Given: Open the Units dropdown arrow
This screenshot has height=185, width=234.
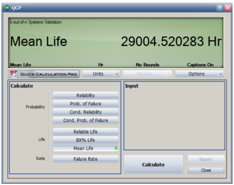Looking at the screenshot, I should pos(117,74).
